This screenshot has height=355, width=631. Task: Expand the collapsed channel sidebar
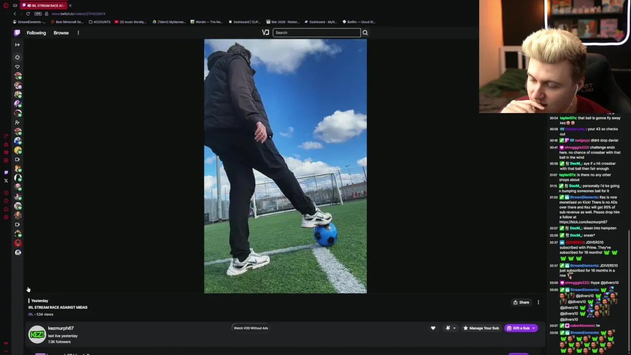[x=17, y=44]
